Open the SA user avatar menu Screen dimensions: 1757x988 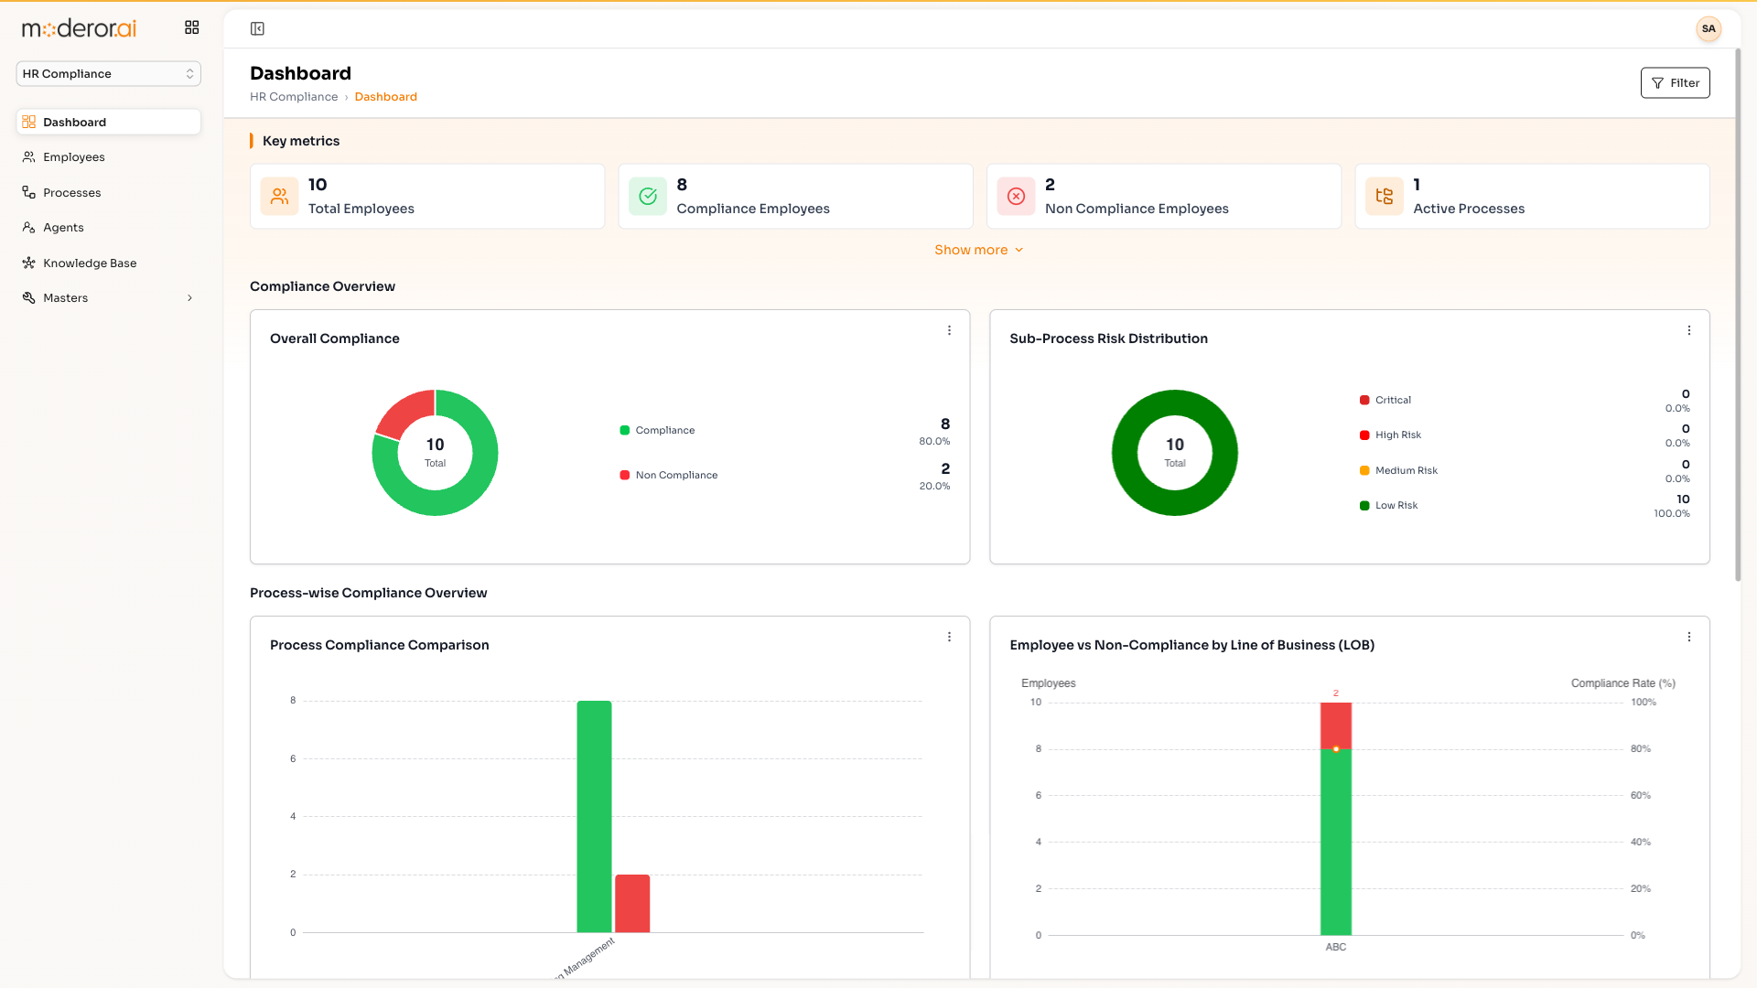point(1708,29)
